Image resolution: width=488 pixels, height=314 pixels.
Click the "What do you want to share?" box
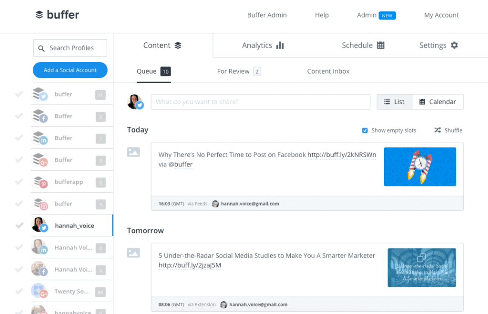point(261,102)
